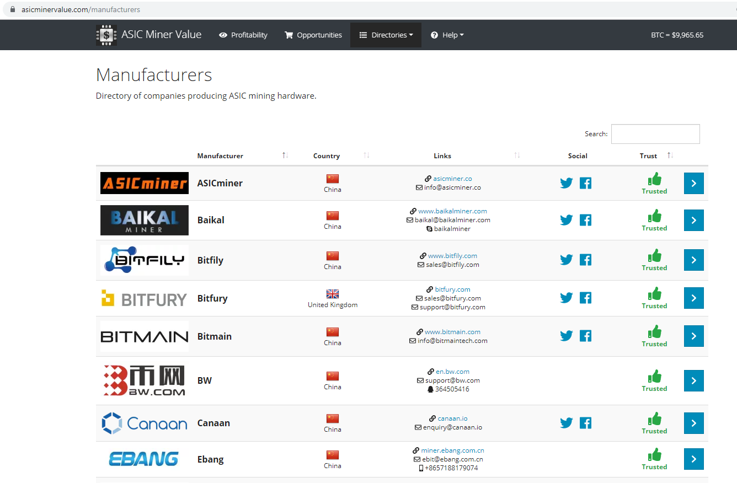
Task: Go to the Opportunities page
Action: click(x=313, y=35)
